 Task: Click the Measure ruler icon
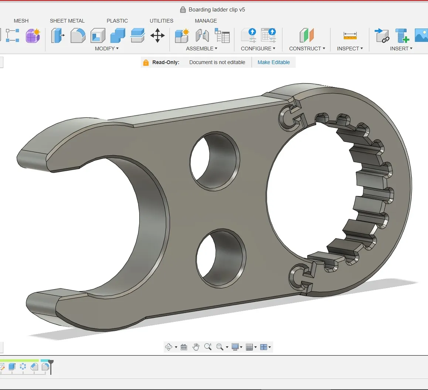pos(350,36)
